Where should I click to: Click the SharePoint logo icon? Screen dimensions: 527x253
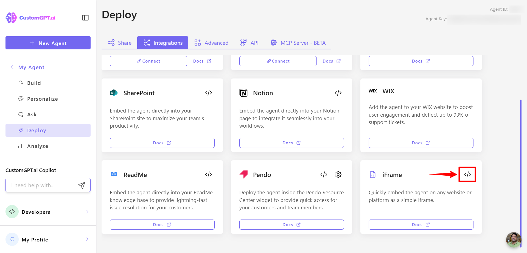[114, 93]
